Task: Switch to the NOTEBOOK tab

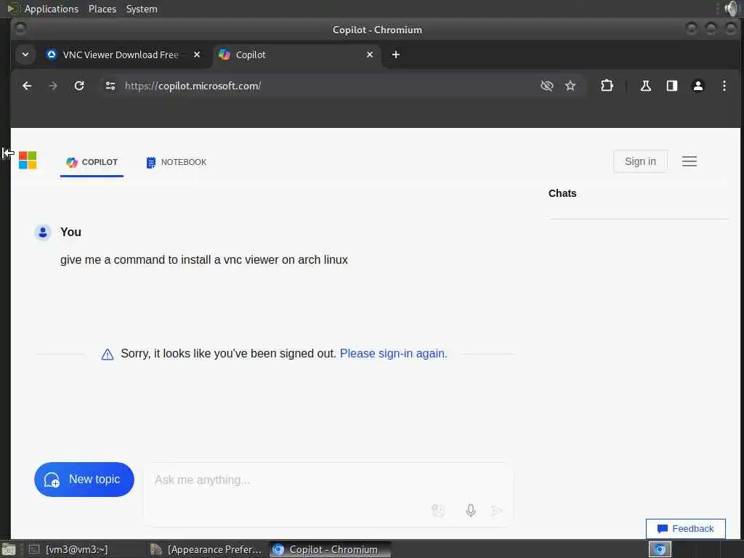Action: tap(176, 162)
